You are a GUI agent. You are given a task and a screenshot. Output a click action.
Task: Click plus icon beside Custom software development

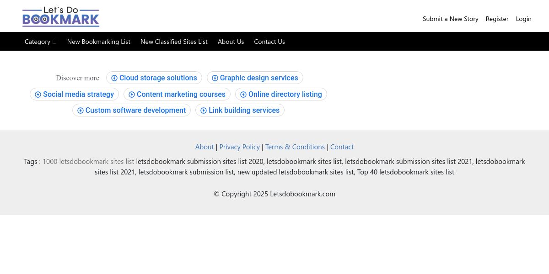point(81,111)
